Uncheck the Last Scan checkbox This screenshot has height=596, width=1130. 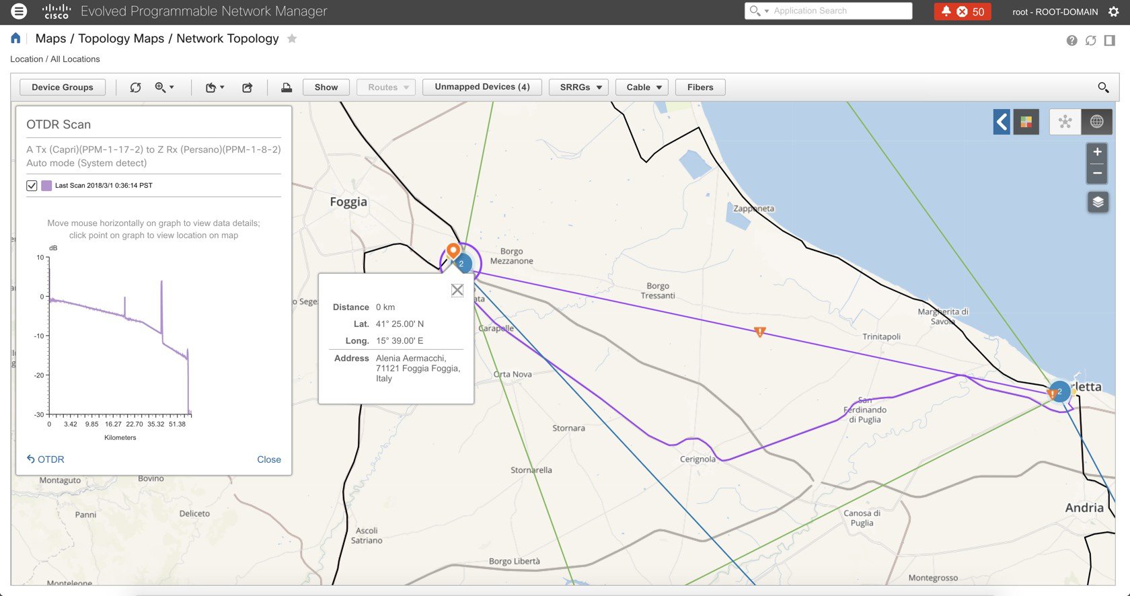pos(32,186)
